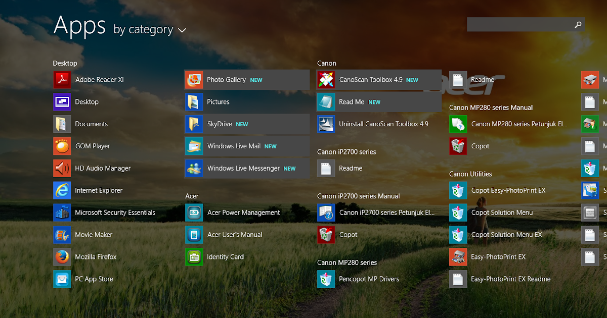Open the Pictures folder icon
Screen dimensions: 607x318
(194, 102)
